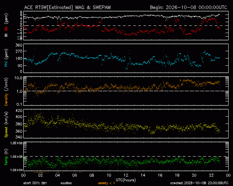Select the 'Bz' red axis label
This screenshot has height=186, width=233.
click(x=6, y=29)
